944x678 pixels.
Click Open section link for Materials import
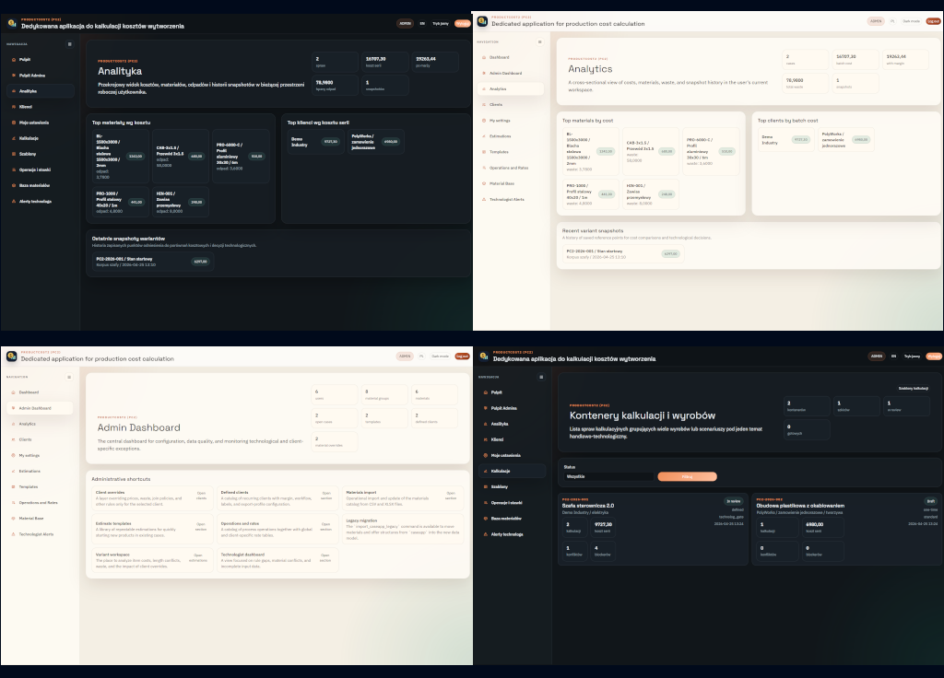click(450, 496)
